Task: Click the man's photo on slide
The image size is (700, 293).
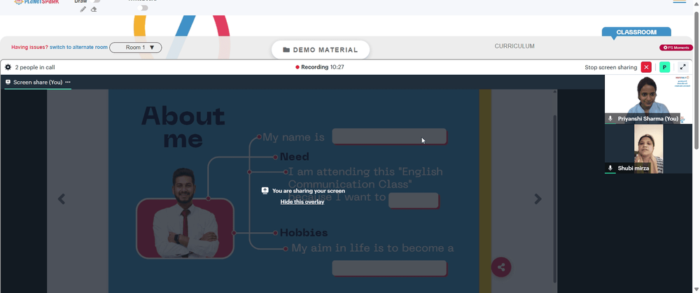Action: (185, 213)
